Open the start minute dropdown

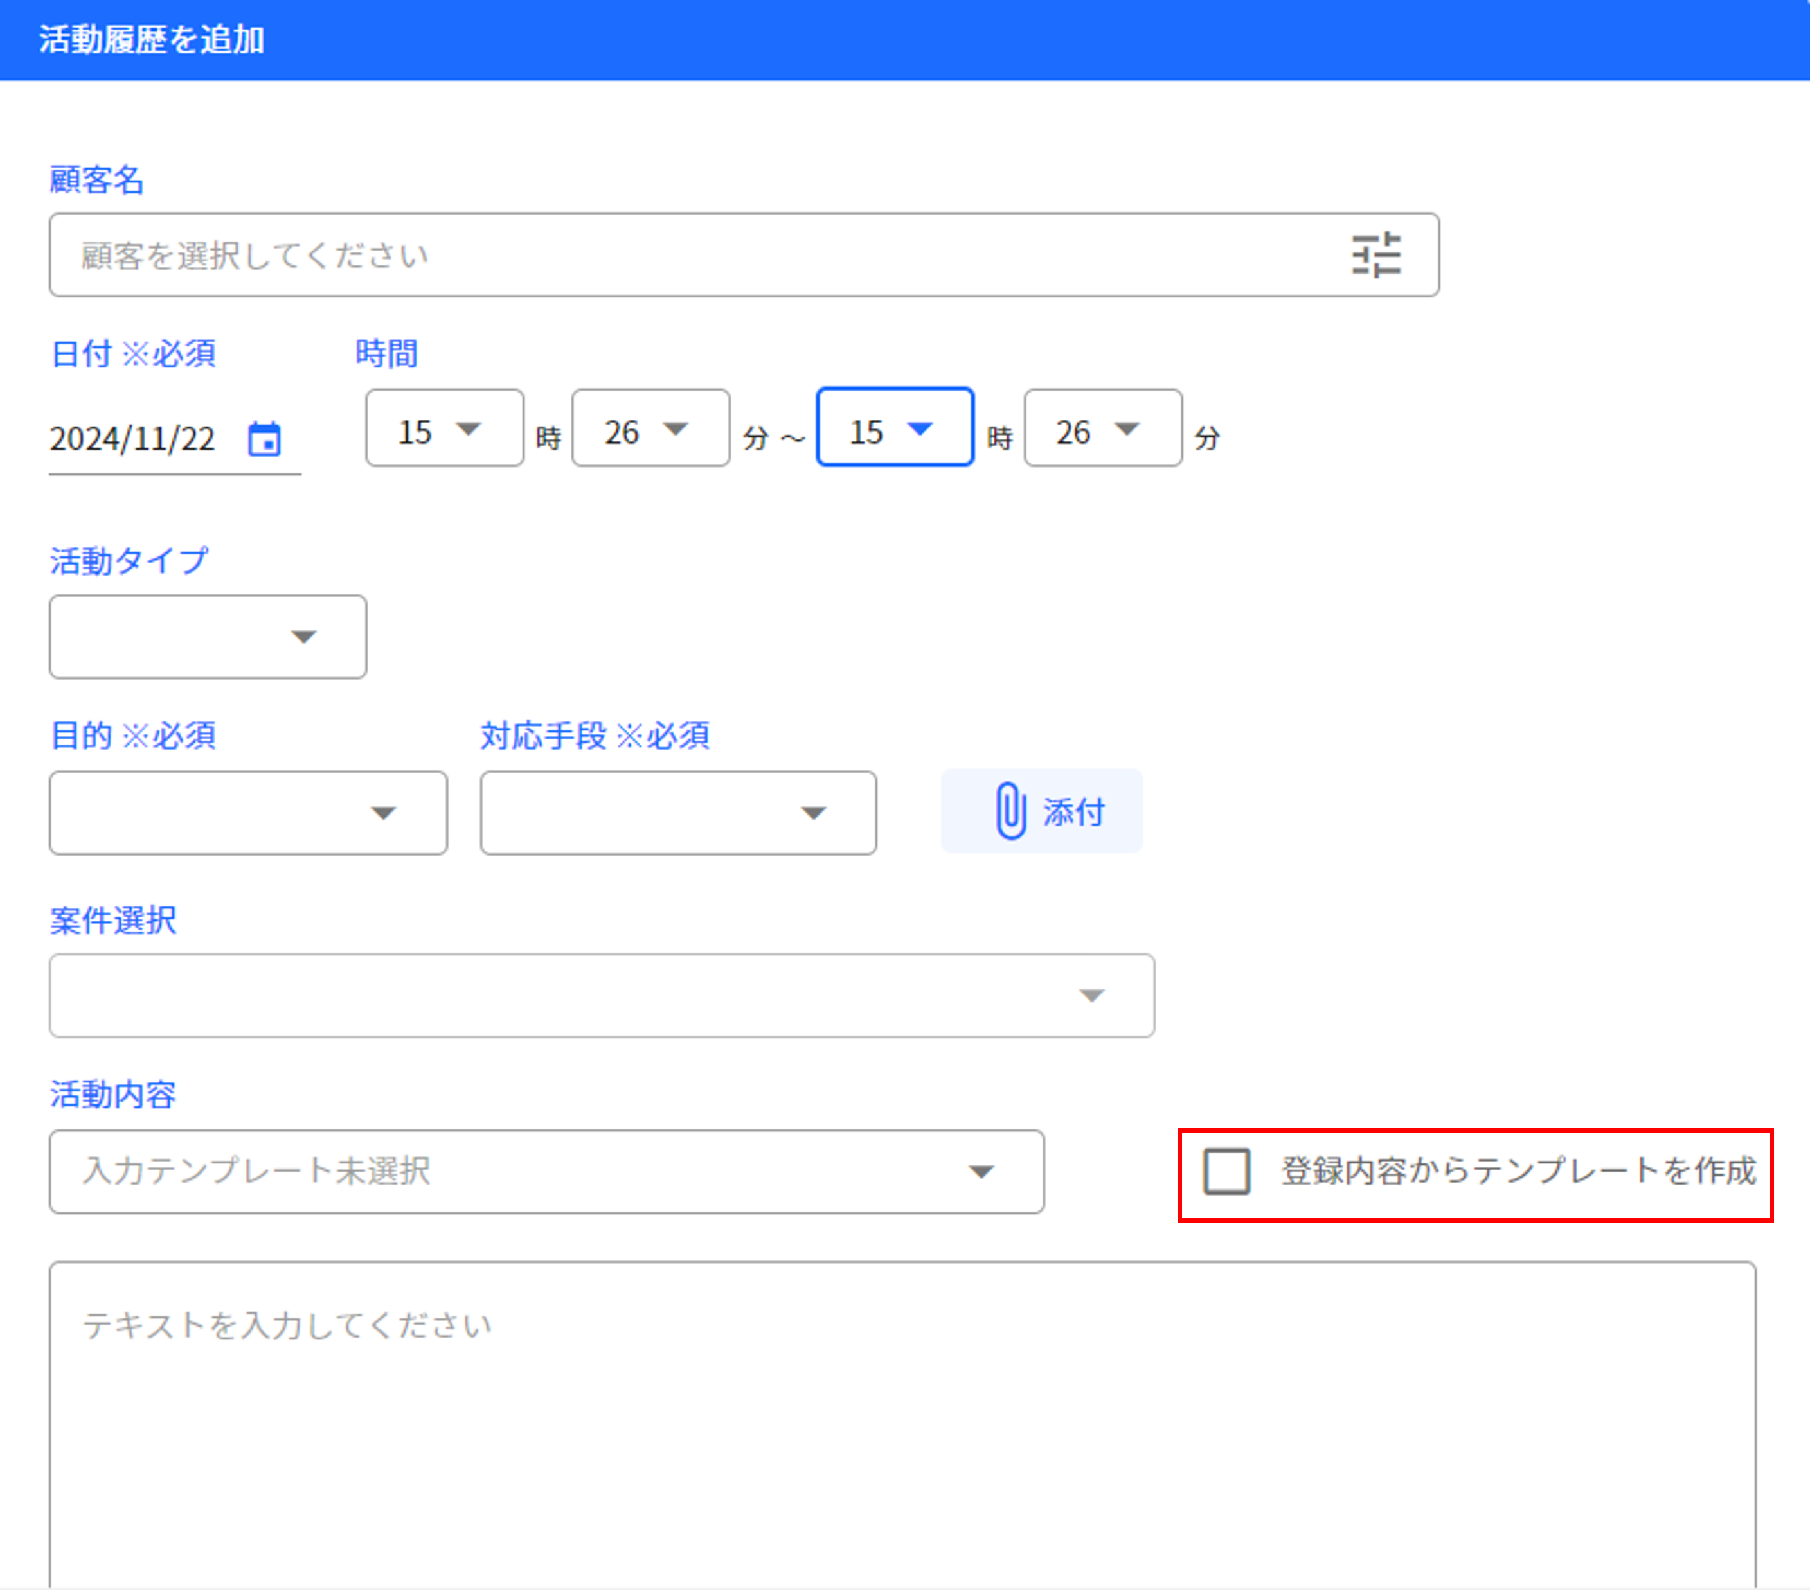point(650,428)
